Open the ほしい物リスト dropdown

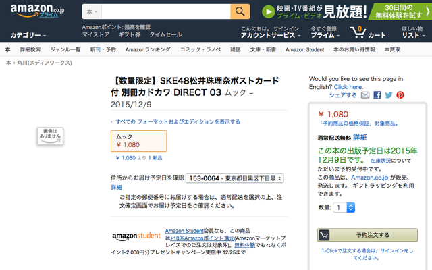pos(413,32)
